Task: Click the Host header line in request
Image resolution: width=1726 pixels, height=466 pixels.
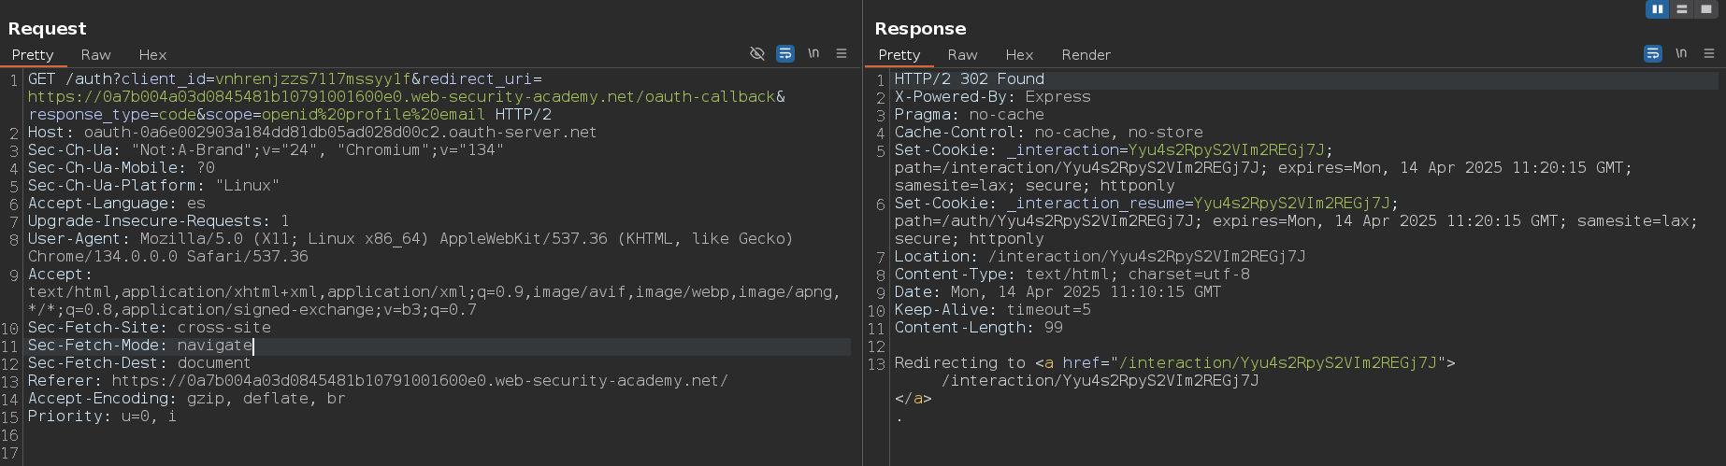Action: click(311, 133)
